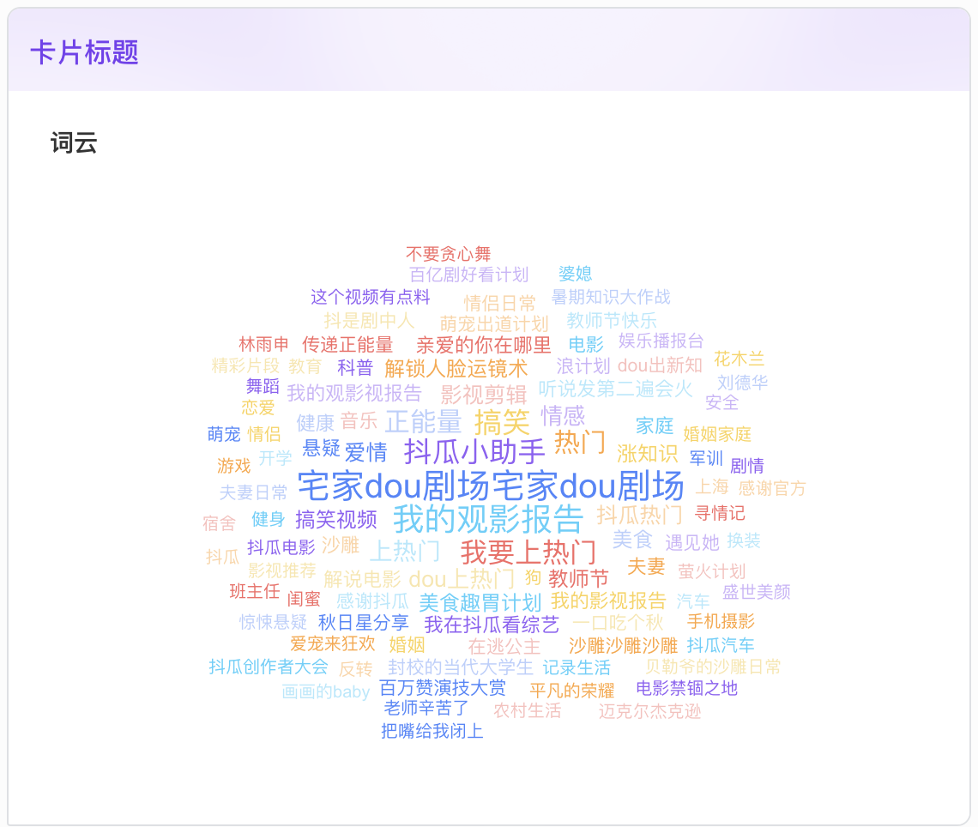Click the name "林雨申"
Viewport: 978px width, 827px height.
pos(264,344)
